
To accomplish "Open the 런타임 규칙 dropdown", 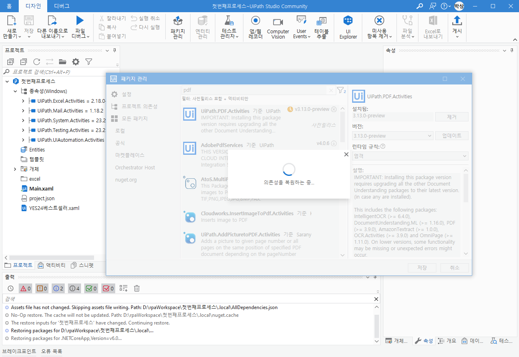I will pyautogui.click(x=410, y=156).
